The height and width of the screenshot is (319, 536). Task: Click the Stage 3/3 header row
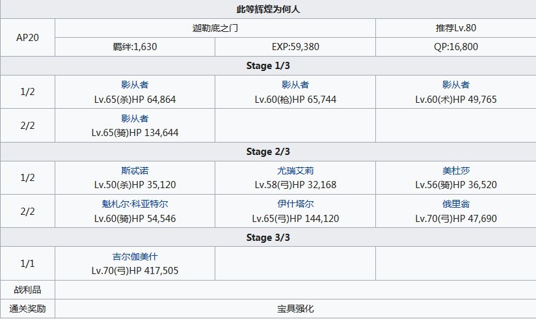point(268,238)
